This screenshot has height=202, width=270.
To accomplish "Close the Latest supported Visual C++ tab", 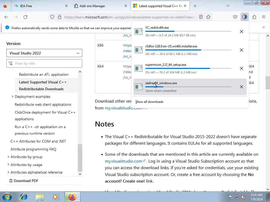I will (185, 6).
